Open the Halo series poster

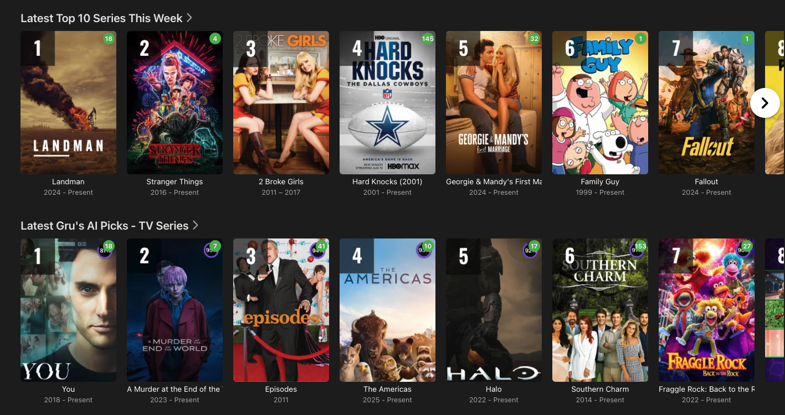(x=494, y=310)
